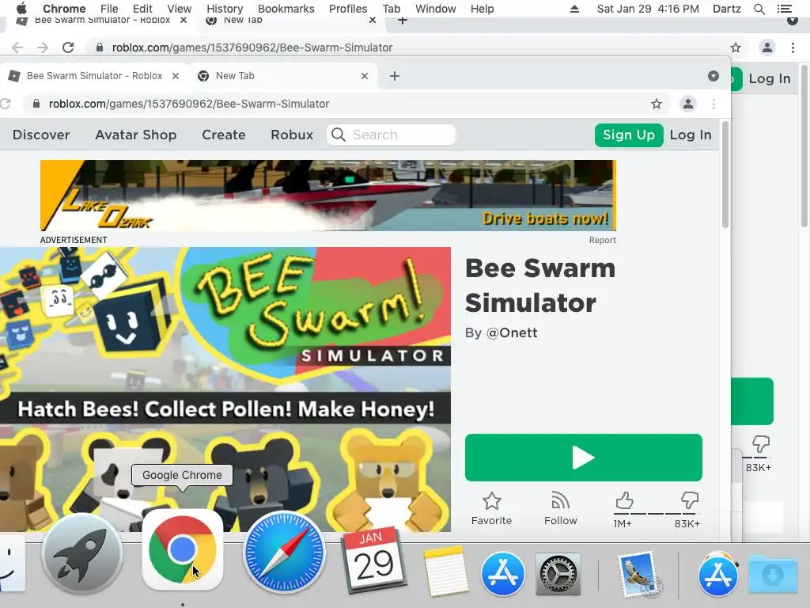Click Log In in the back window
This screenshot has width=810, height=608.
pyautogui.click(x=769, y=78)
